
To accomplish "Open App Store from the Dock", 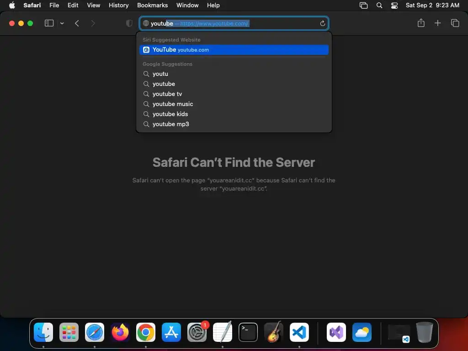I will (x=171, y=332).
